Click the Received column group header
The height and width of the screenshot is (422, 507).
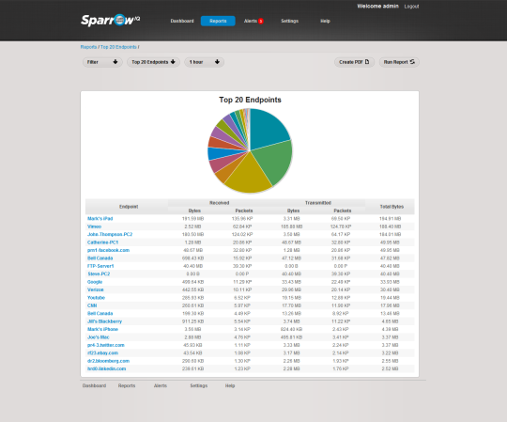point(219,203)
